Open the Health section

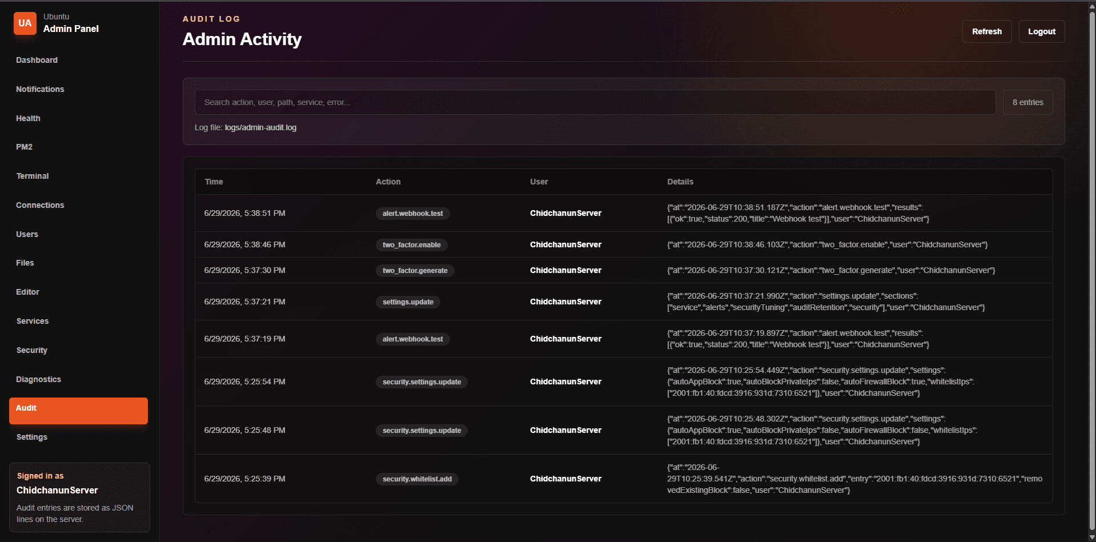(28, 118)
